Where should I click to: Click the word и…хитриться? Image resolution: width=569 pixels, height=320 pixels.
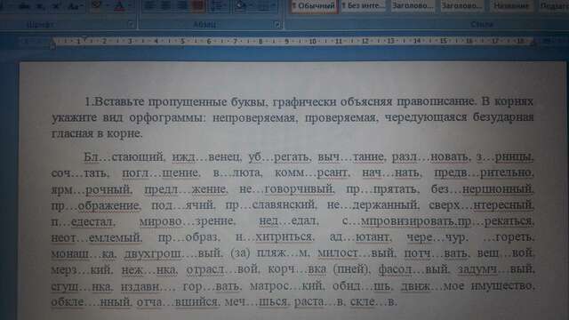pyautogui.click(x=275, y=237)
